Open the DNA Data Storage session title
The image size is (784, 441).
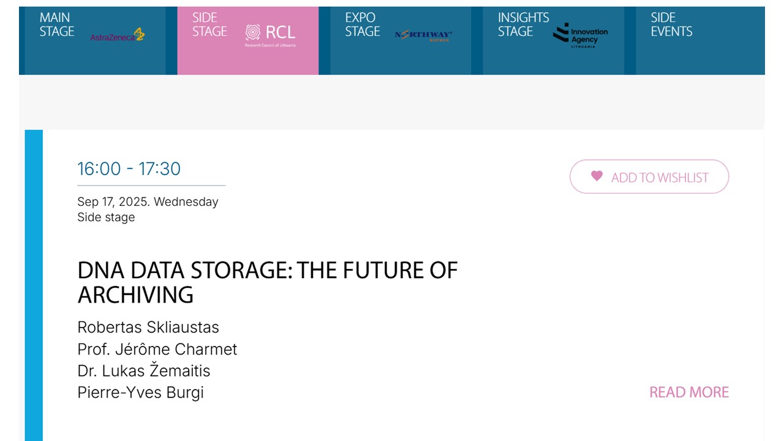[x=268, y=282]
